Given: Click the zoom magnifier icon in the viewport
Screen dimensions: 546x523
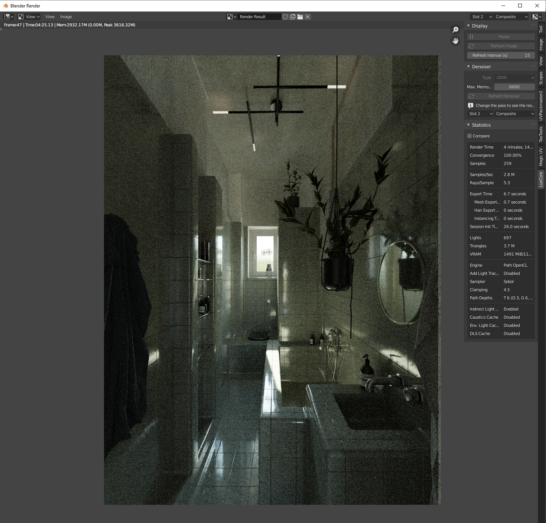Looking at the screenshot, I should coord(455,30).
